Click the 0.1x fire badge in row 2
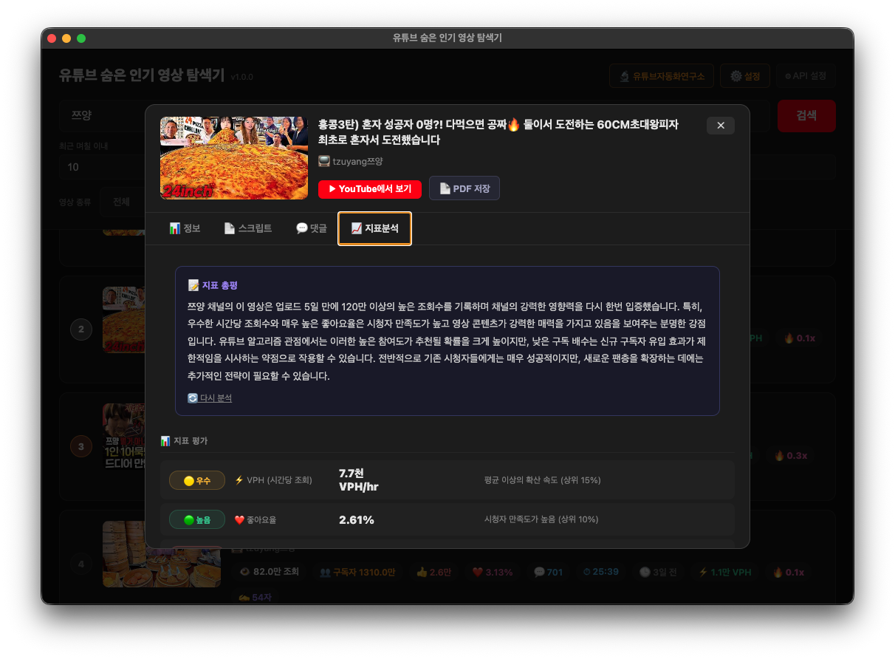This screenshot has height=659, width=895. coord(800,338)
